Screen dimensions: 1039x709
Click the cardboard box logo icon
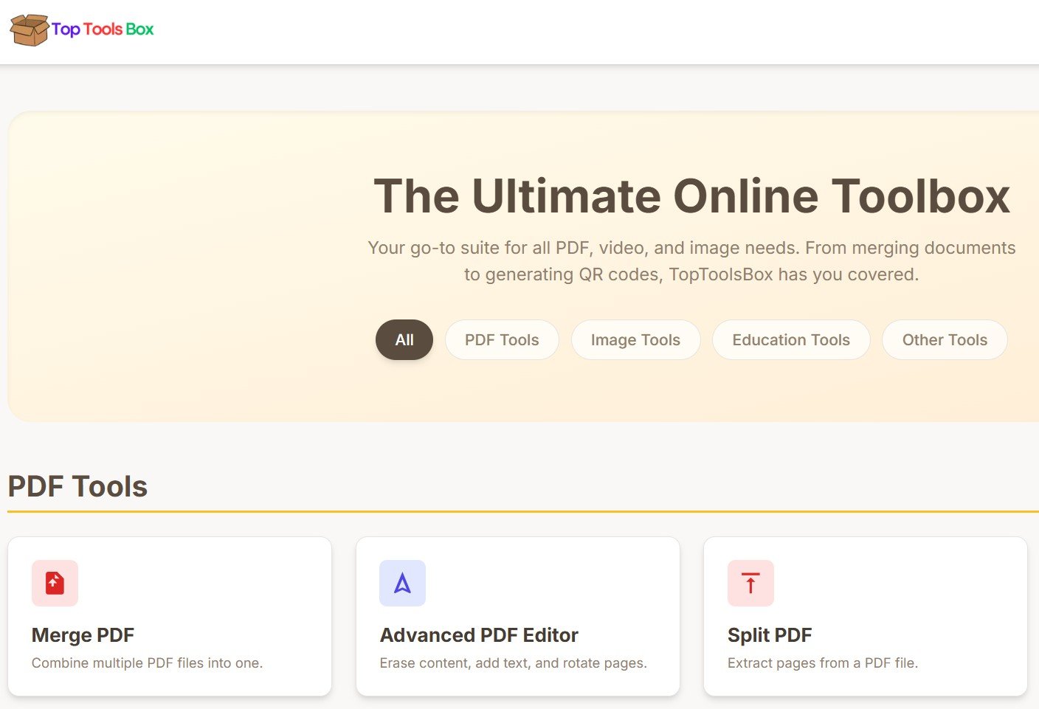[x=29, y=30]
